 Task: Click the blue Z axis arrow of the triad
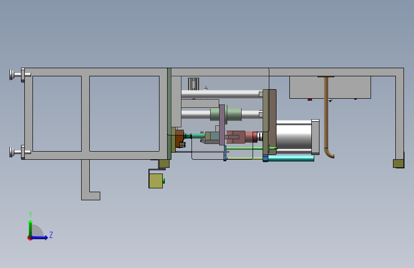click(x=40, y=237)
